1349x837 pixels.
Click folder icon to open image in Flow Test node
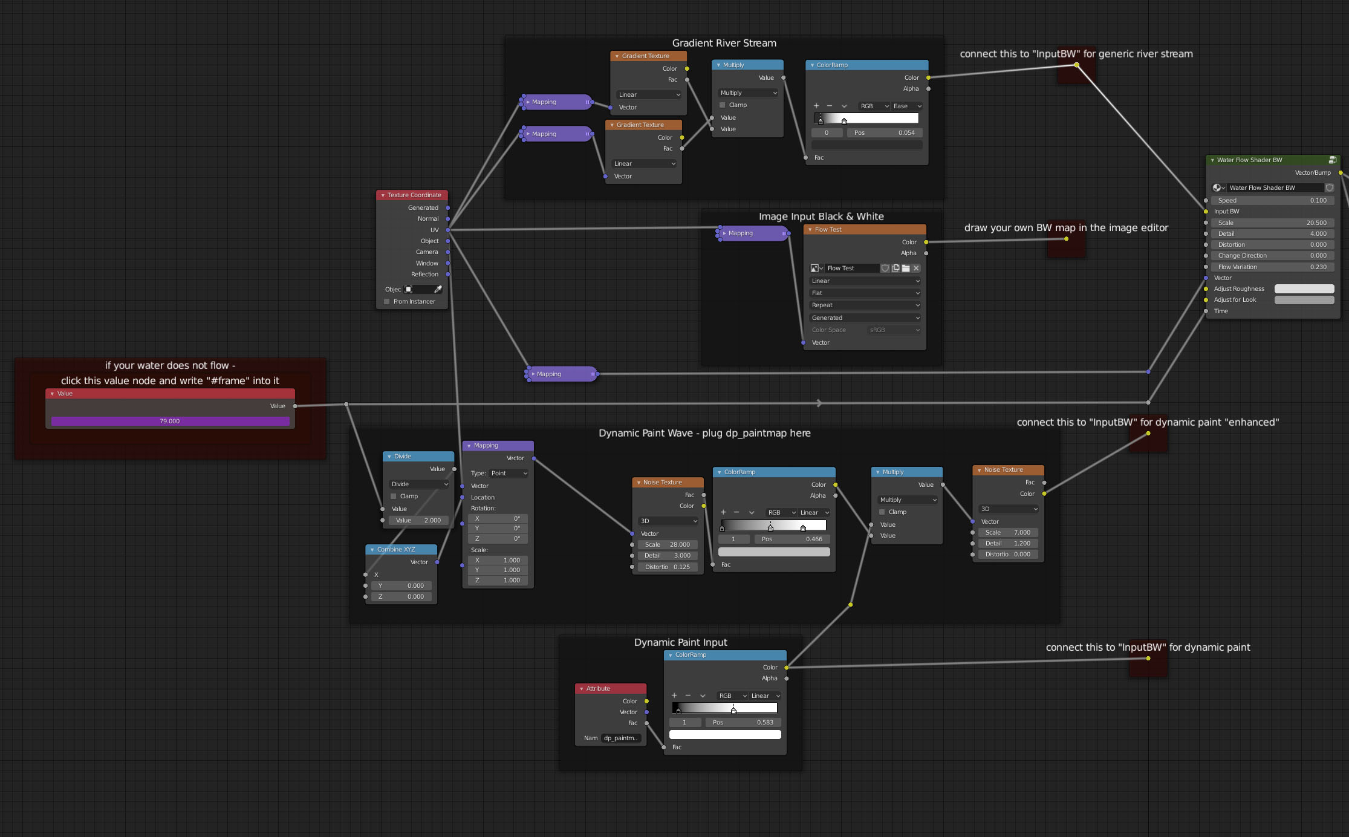[x=906, y=269]
